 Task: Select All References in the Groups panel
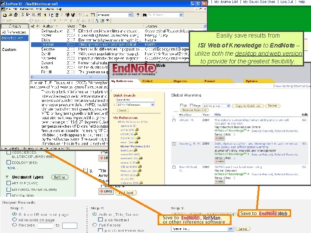(14, 32)
